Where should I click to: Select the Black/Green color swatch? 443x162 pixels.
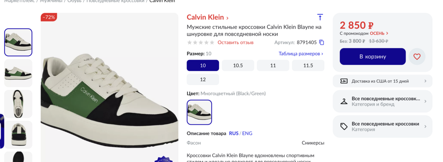(199, 112)
